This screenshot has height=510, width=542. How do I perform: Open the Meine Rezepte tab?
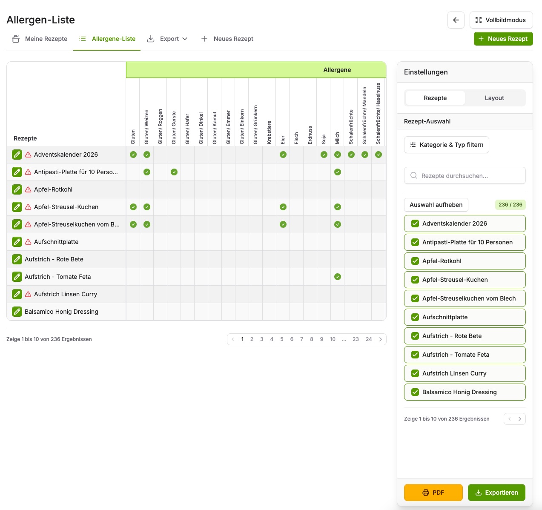tap(40, 39)
